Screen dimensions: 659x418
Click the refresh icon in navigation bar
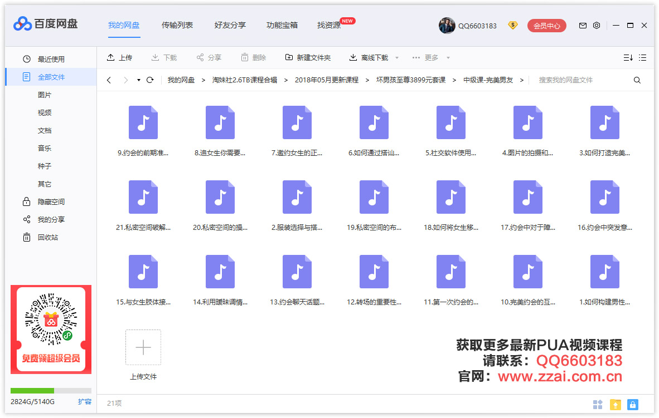(x=150, y=80)
